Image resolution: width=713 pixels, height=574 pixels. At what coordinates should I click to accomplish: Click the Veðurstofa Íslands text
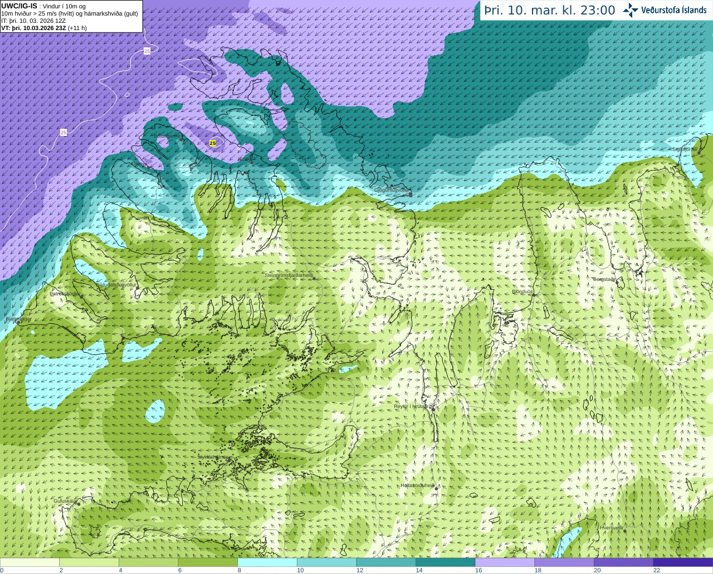(x=673, y=10)
